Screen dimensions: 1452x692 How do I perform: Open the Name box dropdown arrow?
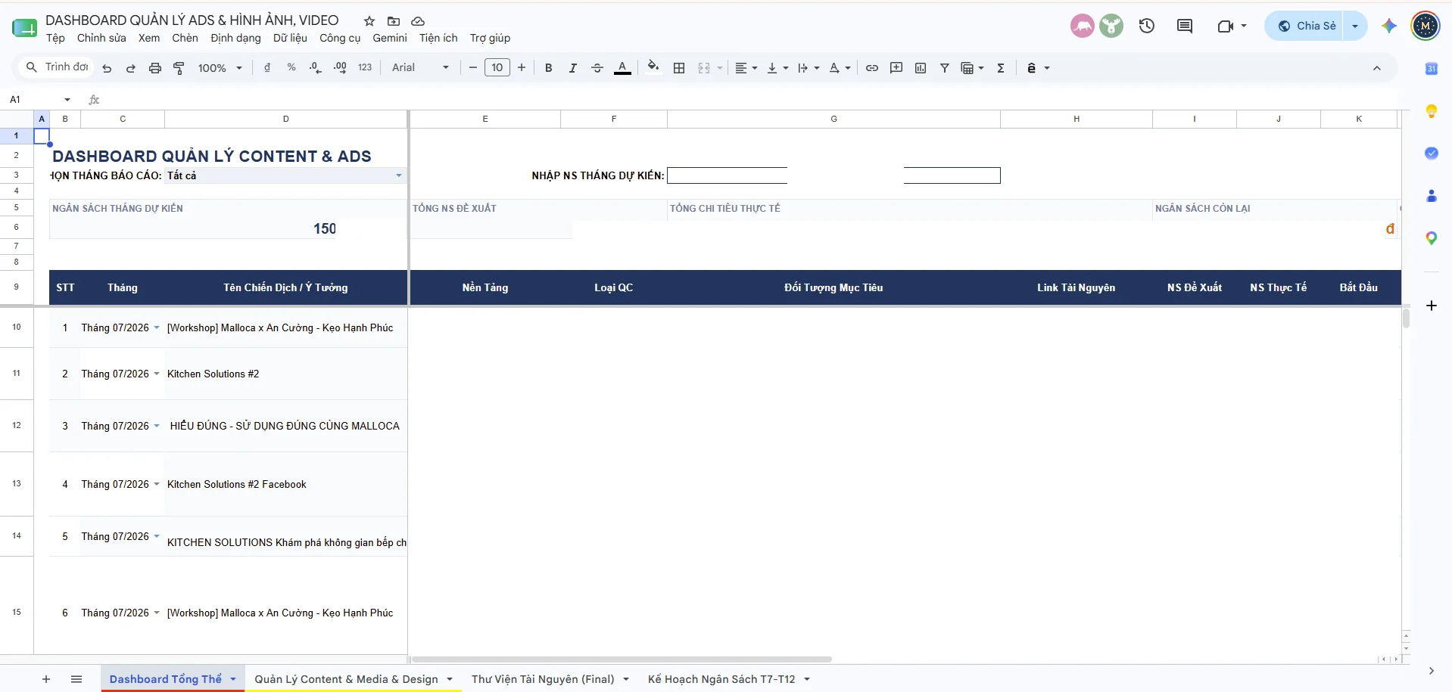[x=67, y=100]
